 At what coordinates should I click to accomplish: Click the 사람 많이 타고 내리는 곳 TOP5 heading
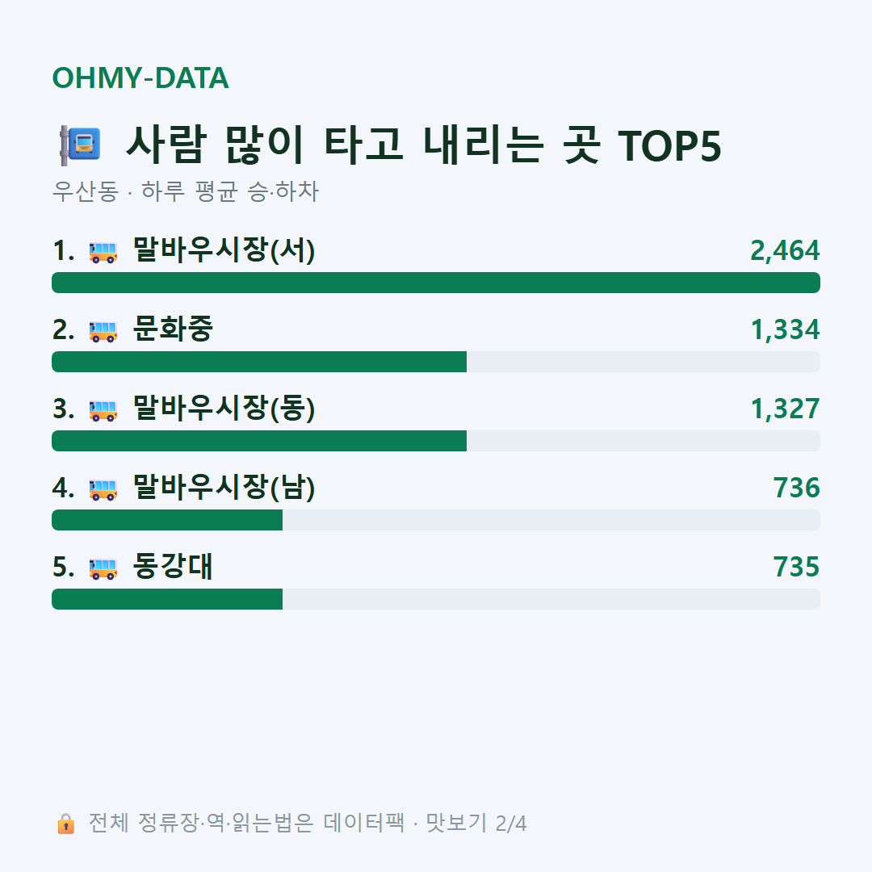tap(424, 145)
